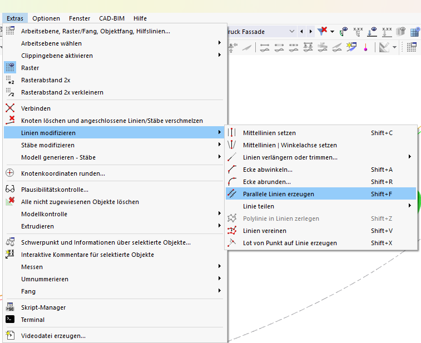Click the pink node pin toolbar icon

(365, 47)
